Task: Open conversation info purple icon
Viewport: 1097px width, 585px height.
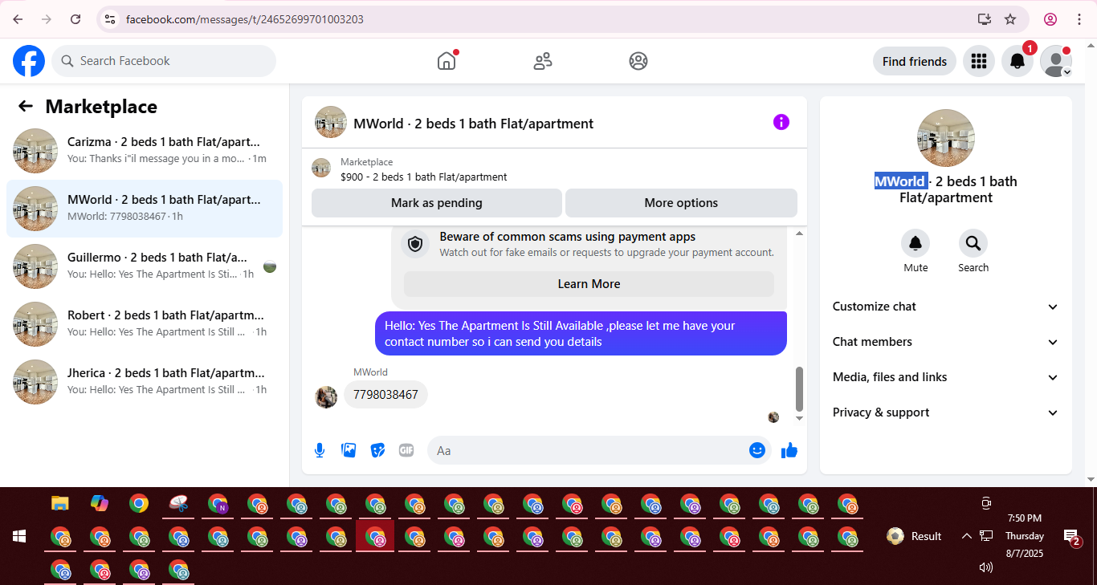Action: point(781,122)
